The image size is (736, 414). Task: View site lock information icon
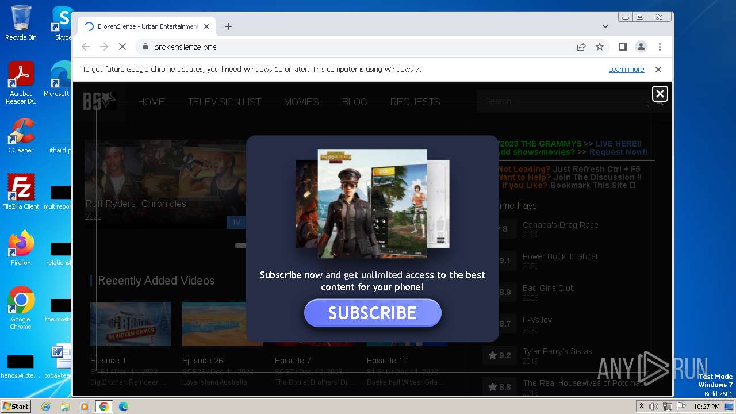point(145,47)
